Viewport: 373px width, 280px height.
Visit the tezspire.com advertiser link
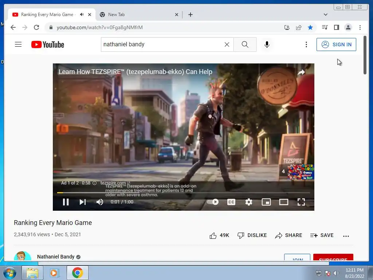tap(115, 183)
